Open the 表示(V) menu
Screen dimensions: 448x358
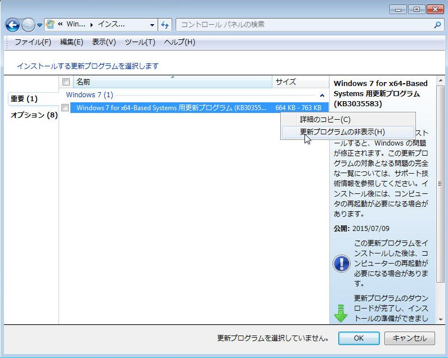point(104,42)
